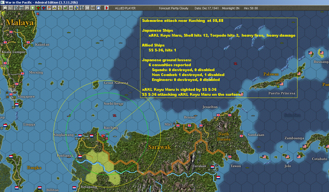Click the 'Moonlight: 0%' status text
This screenshot has width=329, height=192.
click(x=231, y=8)
